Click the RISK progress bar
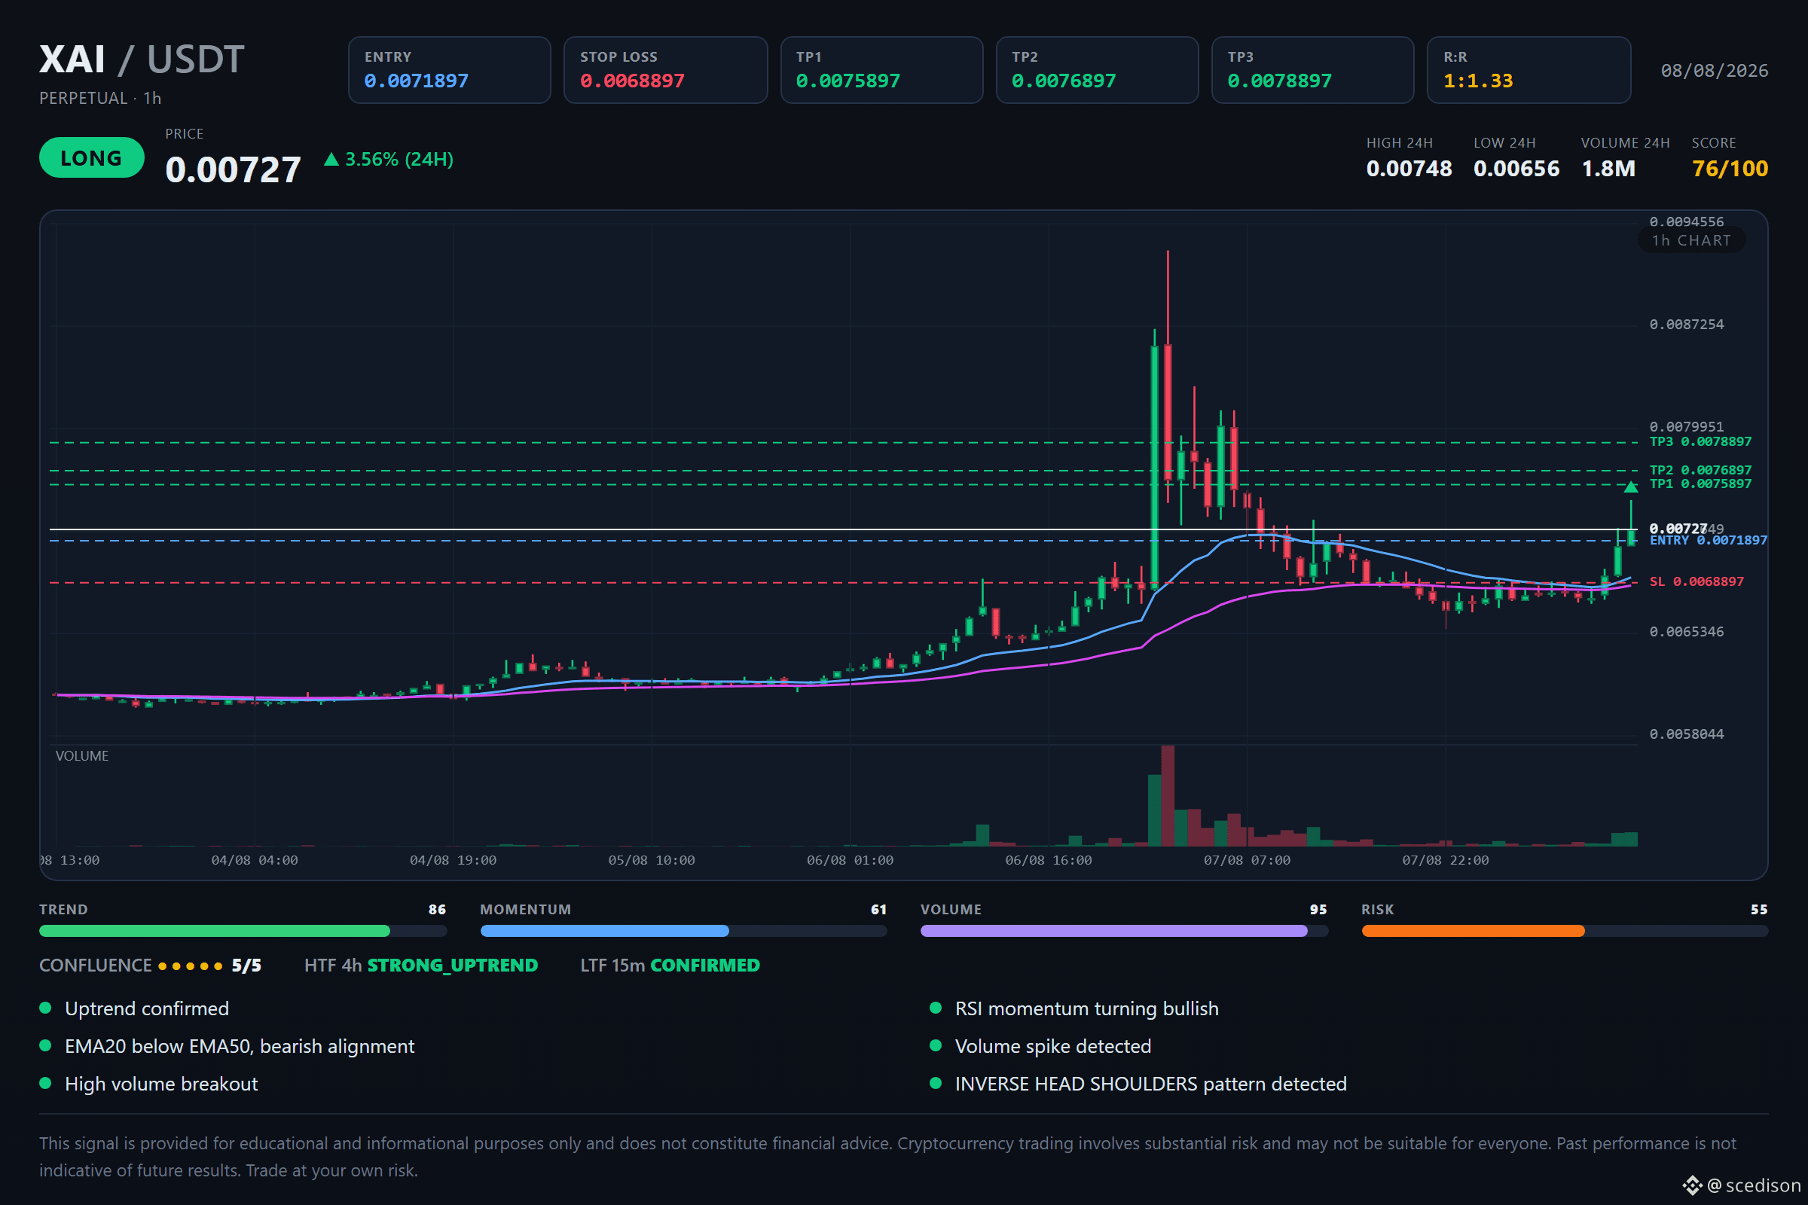 coord(1565,931)
